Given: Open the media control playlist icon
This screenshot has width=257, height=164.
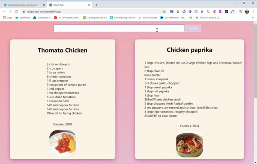Looking at the screenshot, I should (241, 12).
